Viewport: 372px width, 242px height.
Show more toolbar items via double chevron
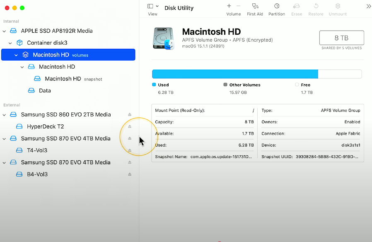[x=368, y=6]
